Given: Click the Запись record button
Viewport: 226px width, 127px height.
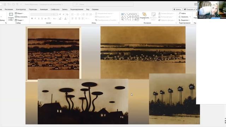Looking at the screenshot, I should tap(177, 10).
